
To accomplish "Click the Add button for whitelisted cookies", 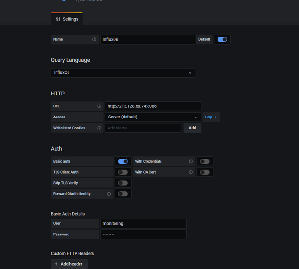I will coord(192,128).
